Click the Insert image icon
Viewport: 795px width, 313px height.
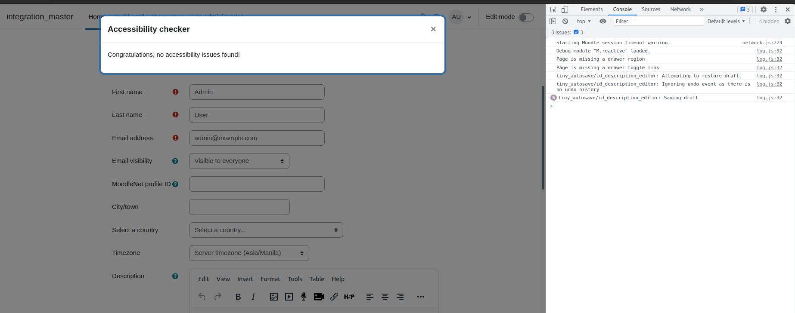point(274,297)
